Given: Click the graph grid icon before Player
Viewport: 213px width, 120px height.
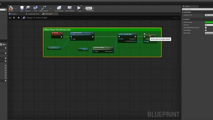Looking at the screenshot, I should (x=24, y=18).
